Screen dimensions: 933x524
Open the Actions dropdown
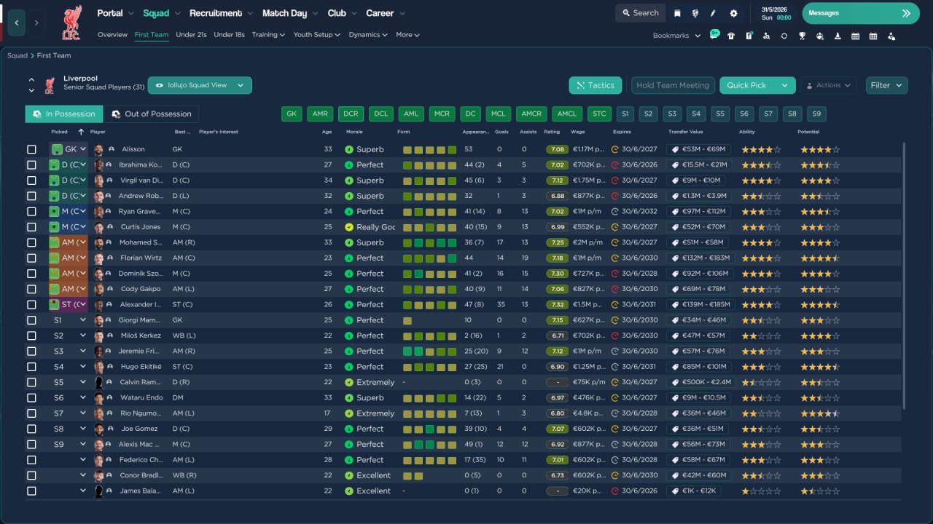point(828,85)
